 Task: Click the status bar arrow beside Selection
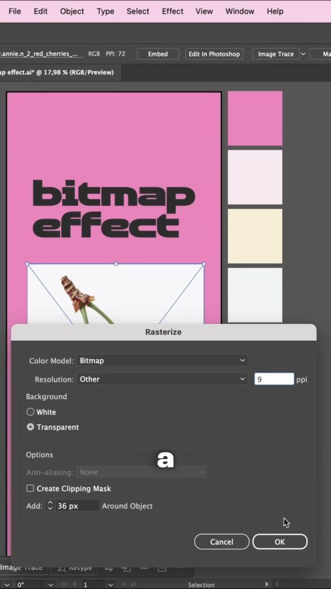click(x=267, y=584)
